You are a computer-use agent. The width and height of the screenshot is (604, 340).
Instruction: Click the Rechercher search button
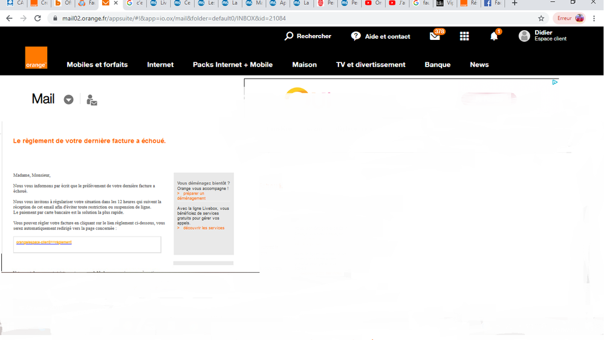[x=308, y=36]
